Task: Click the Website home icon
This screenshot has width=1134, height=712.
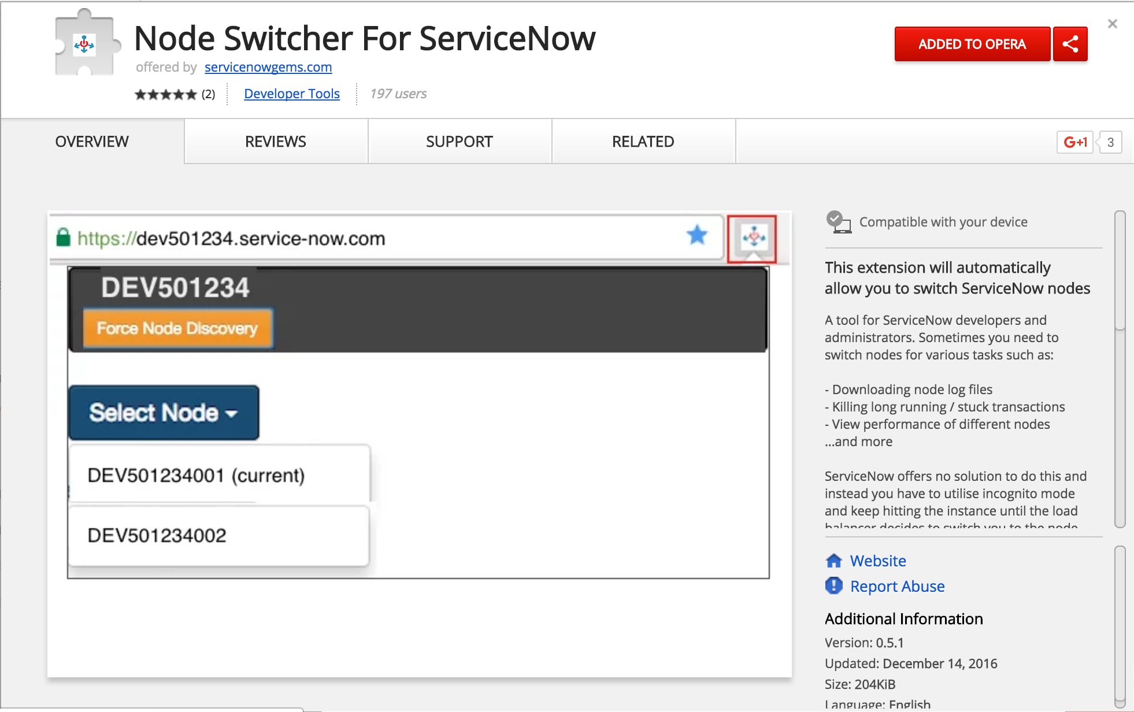Action: (x=833, y=561)
